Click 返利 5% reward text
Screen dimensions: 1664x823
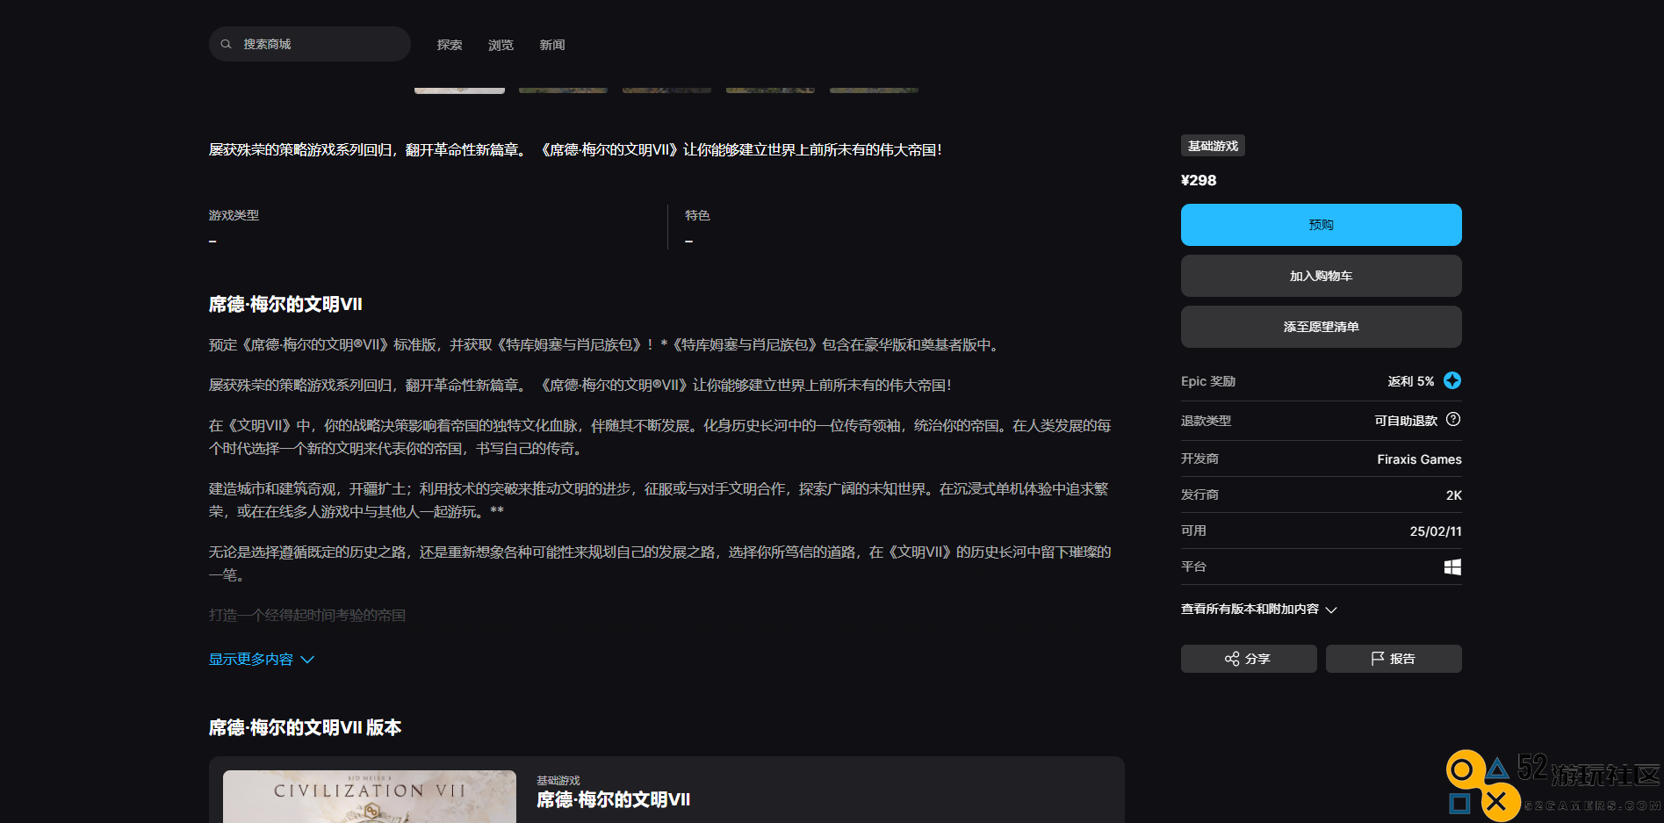(x=1410, y=381)
